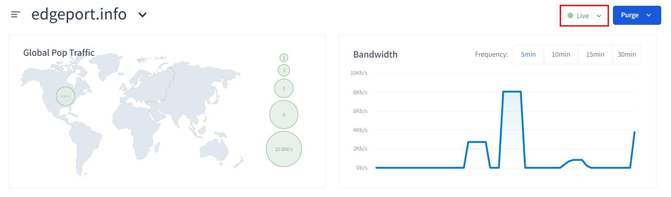The image size is (671, 197).
Task: Set frequency to 15min
Action: pos(595,54)
